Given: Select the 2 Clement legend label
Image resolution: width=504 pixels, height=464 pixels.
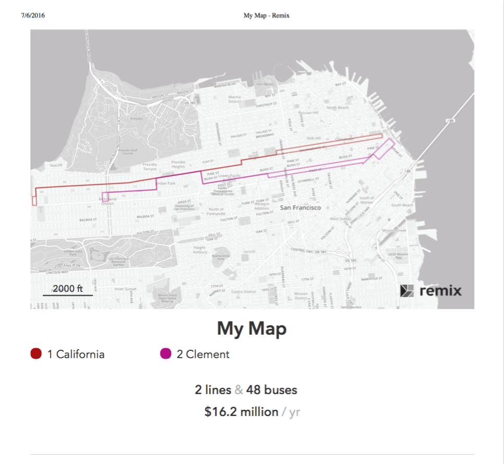Looking at the screenshot, I should pos(203,354).
